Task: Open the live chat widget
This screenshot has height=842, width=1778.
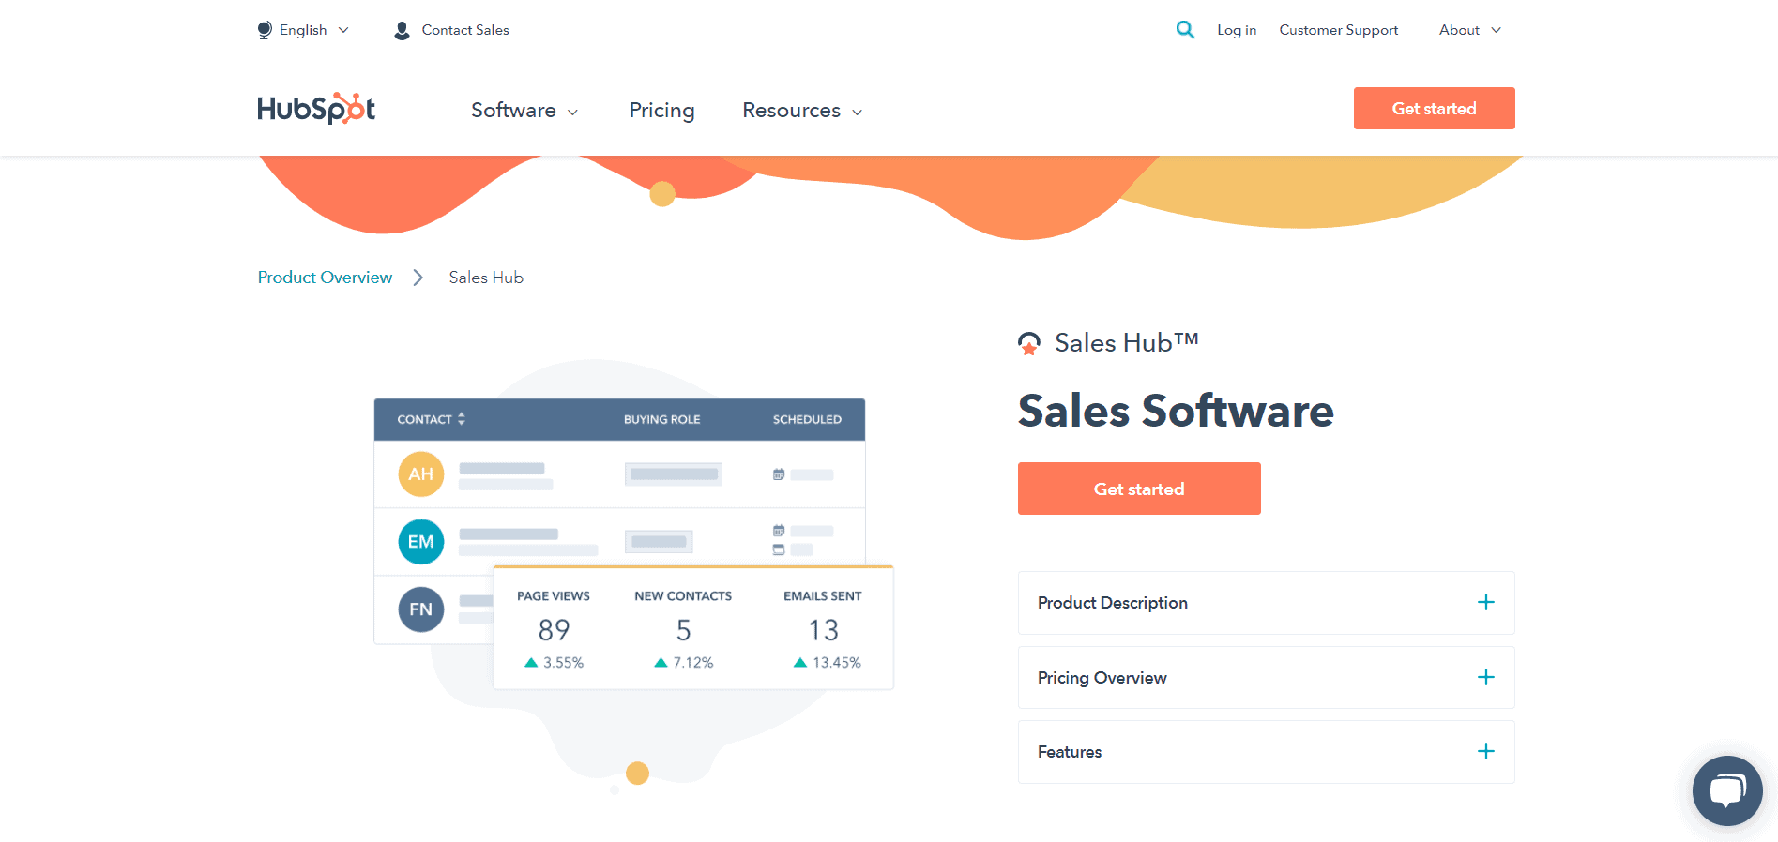Action: coord(1727,790)
